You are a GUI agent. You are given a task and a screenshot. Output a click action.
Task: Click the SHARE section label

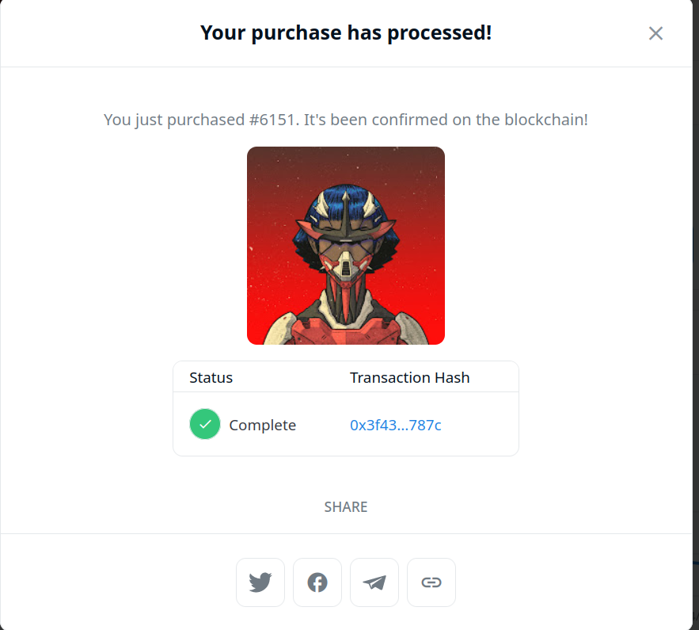point(346,507)
